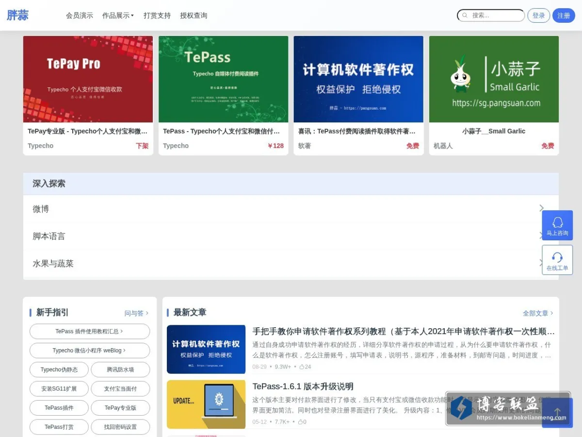Open the green TePass thumbnail card
This screenshot has height=437, width=582.
[x=223, y=79]
